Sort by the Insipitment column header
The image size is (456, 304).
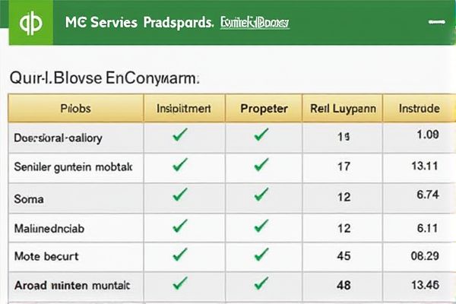(x=184, y=109)
